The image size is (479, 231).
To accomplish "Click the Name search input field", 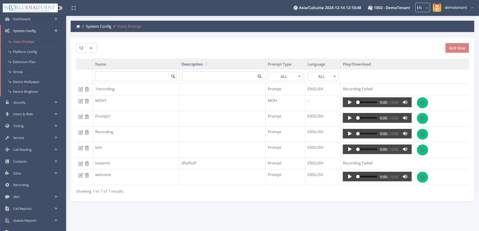I will click(133, 76).
